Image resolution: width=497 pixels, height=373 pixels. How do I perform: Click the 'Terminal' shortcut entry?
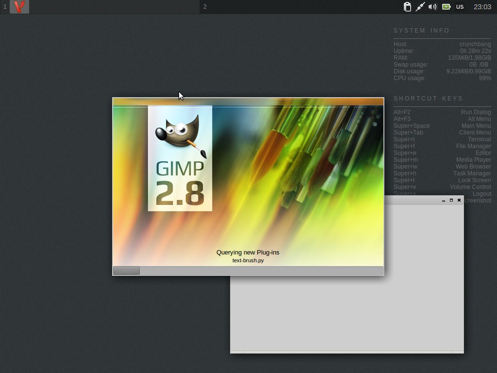pyautogui.click(x=479, y=139)
